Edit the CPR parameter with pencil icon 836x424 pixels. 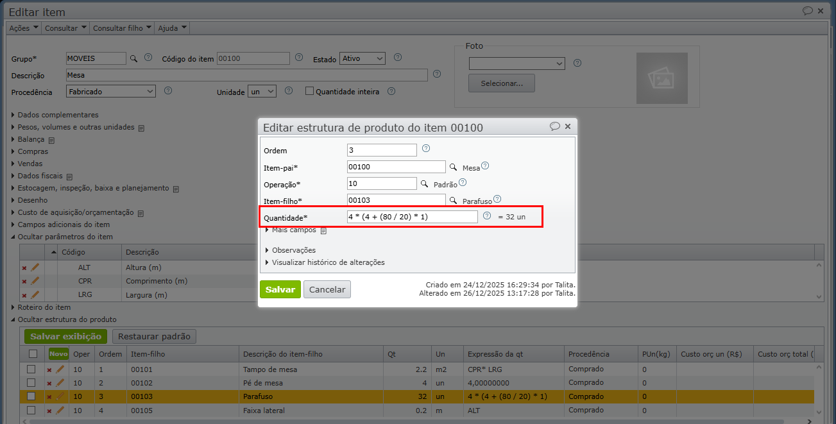(x=35, y=281)
